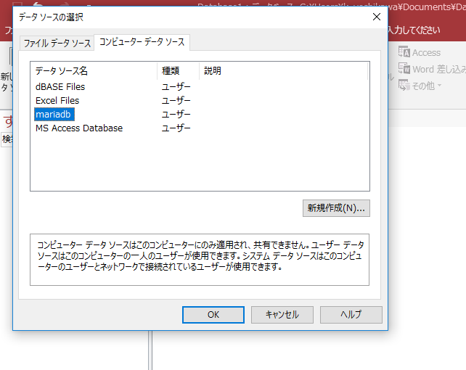Expand the その他 dropdown arrow
The height and width of the screenshot is (370, 466).
(x=440, y=86)
